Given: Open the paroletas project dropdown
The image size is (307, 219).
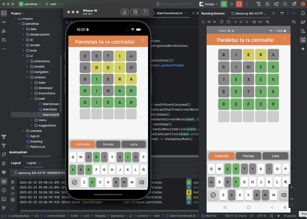Looking at the screenshot, I should pos(30,4).
